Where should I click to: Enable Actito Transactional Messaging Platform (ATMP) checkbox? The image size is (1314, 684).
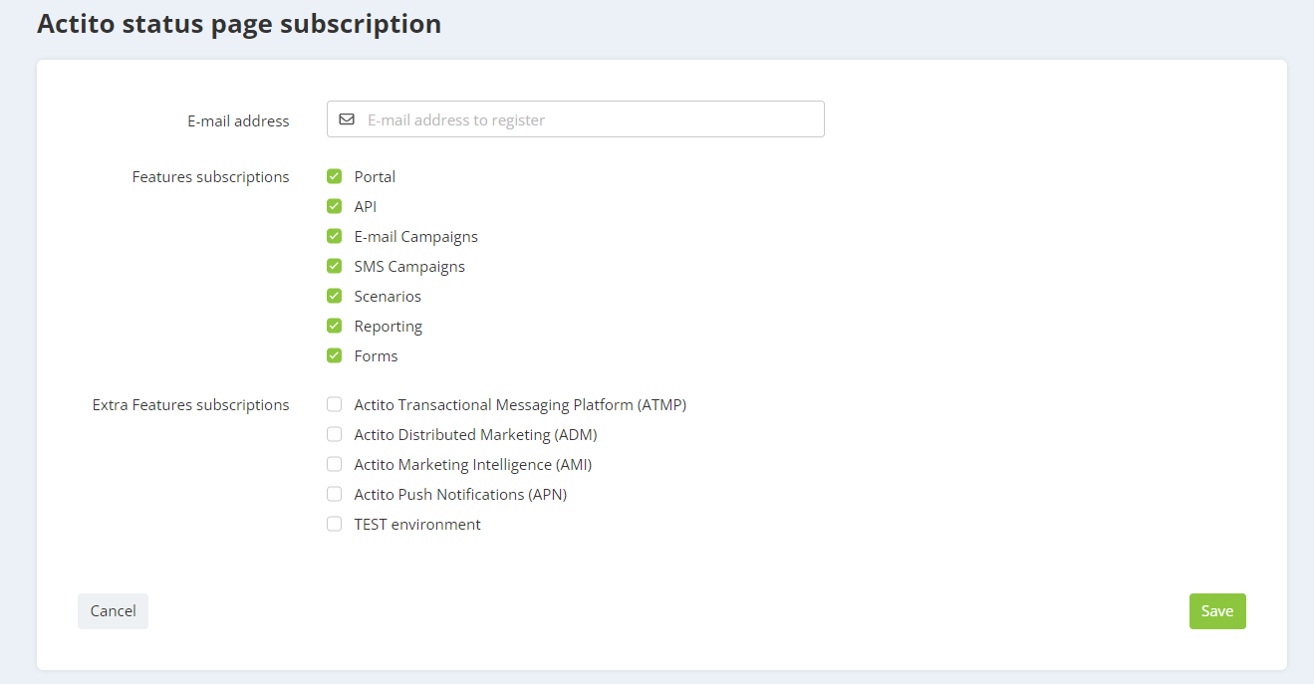coord(335,405)
